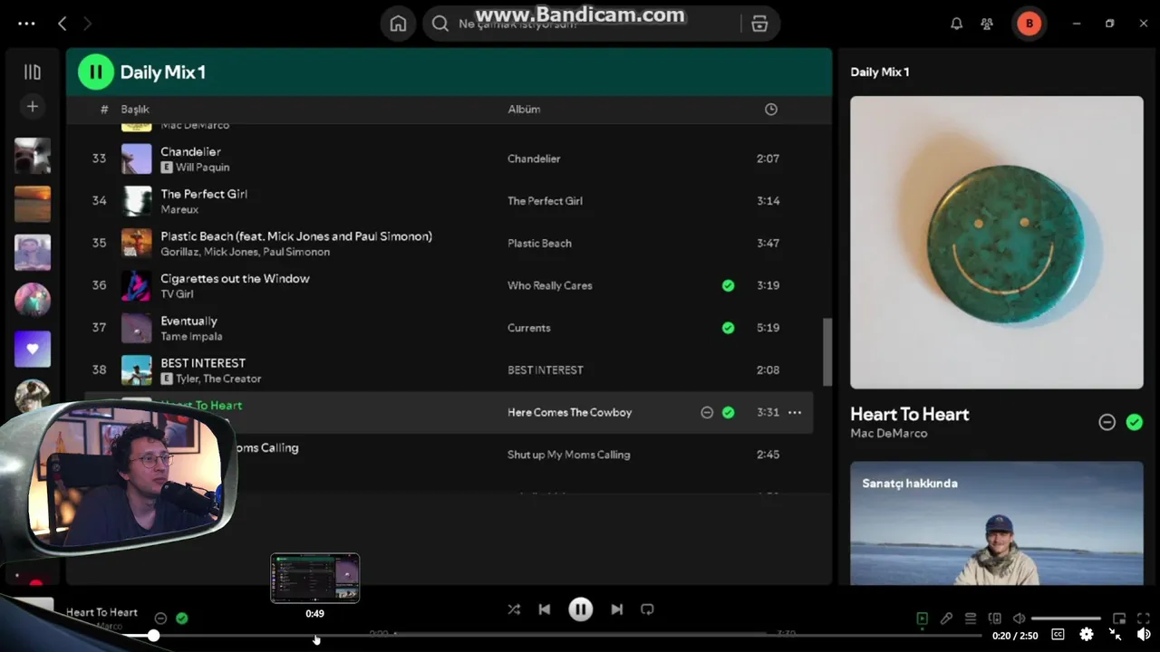1160x652 pixels.
Task: Mute Spotify volume speaker icon
Action: (1019, 618)
